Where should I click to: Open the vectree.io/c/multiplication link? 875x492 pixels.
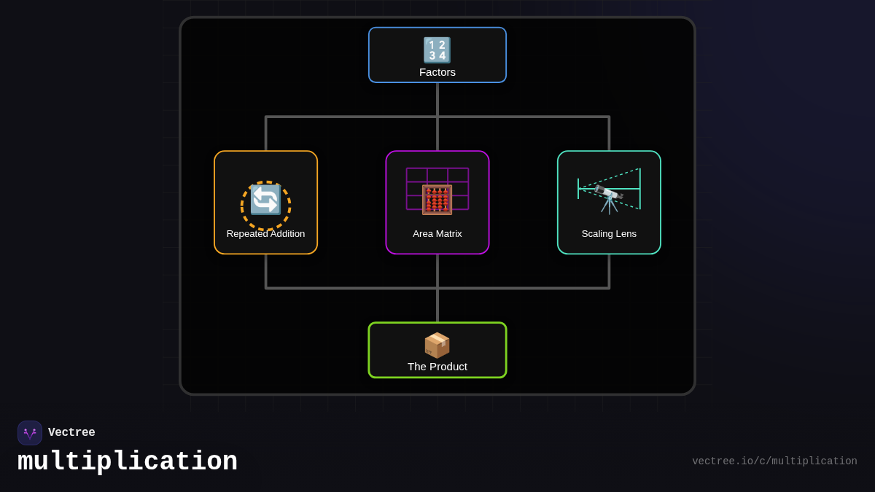click(x=774, y=461)
